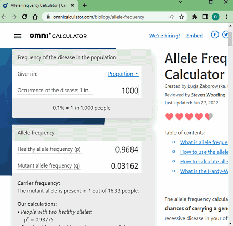Viewport: 233px width, 226px height.
Task: Rate with the fifth heart
Action: click(209, 117)
